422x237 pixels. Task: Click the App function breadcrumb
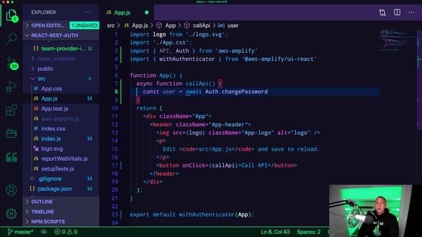tap(170, 26)
